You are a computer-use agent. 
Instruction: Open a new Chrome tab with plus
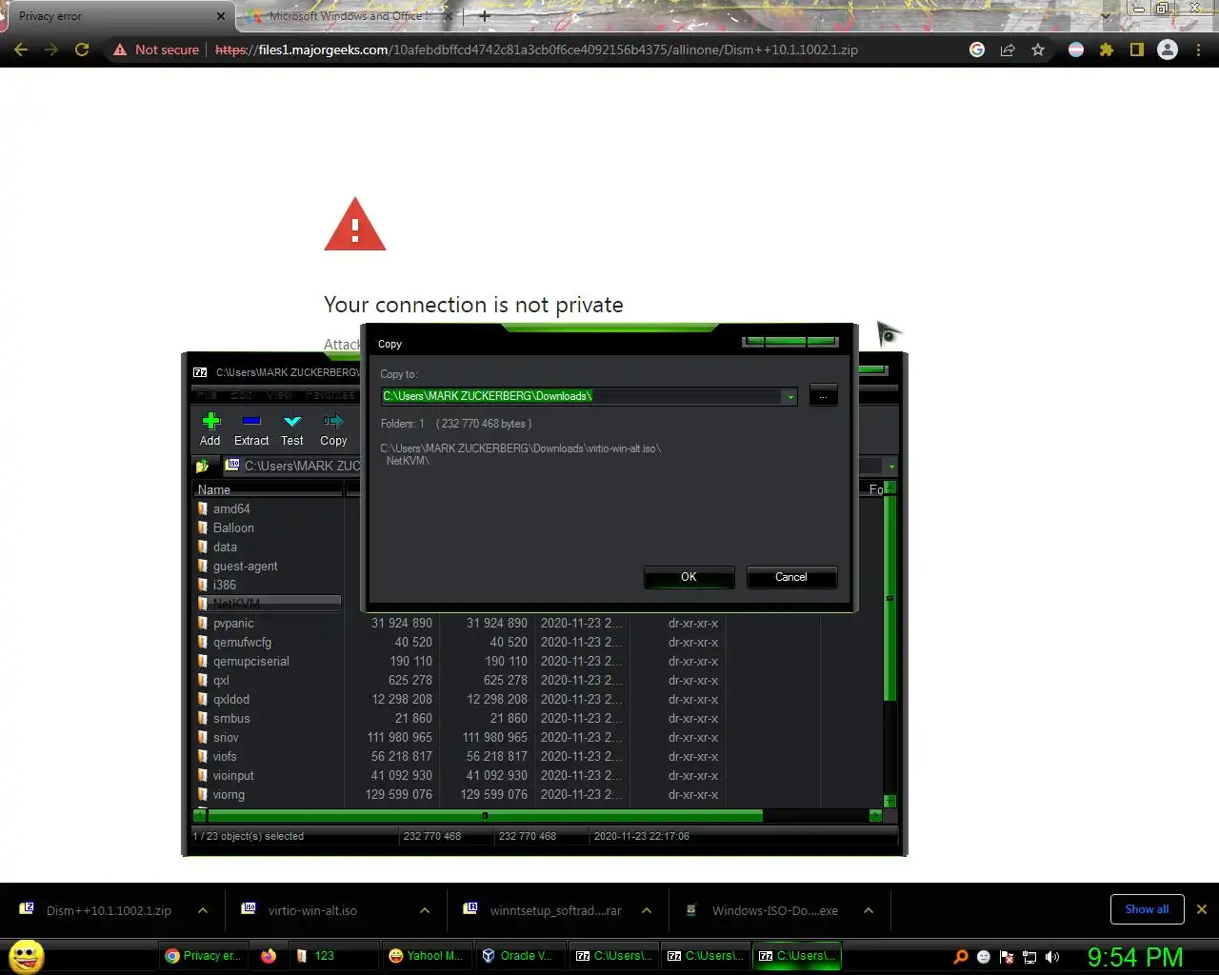pos(485,16)
